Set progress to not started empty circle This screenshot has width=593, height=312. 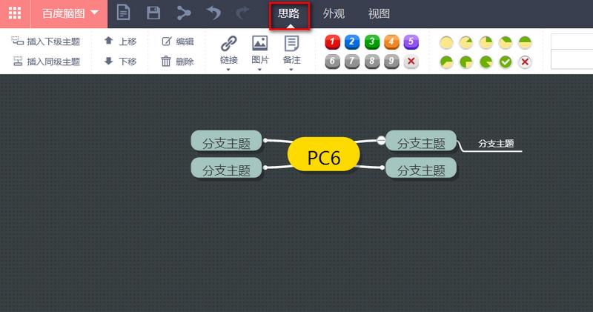tap(446, 43)
